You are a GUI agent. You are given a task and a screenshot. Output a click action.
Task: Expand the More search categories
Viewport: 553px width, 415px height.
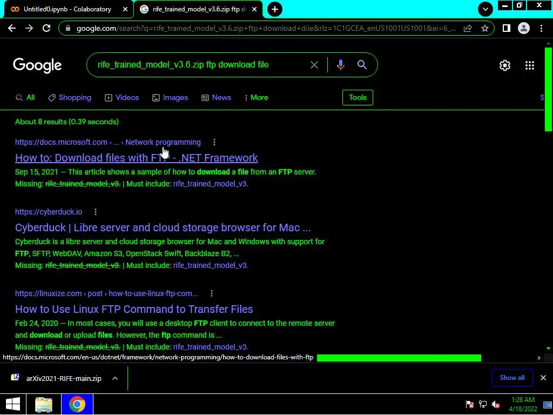click(257, 98)
